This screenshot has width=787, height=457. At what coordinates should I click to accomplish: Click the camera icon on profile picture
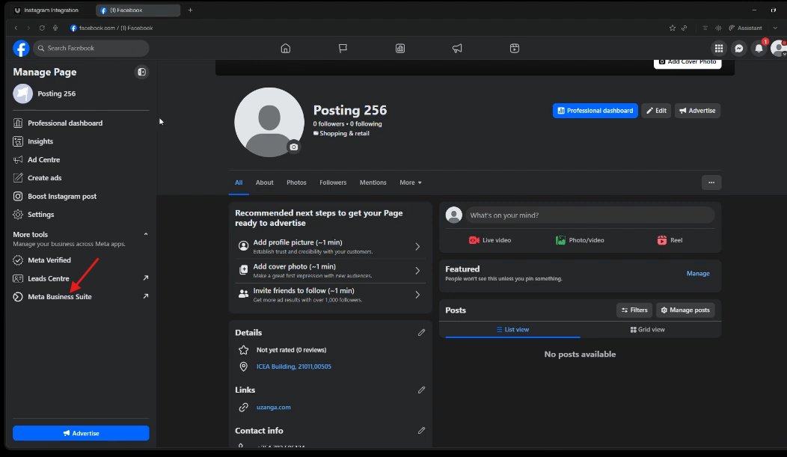(x=293, y=147)
